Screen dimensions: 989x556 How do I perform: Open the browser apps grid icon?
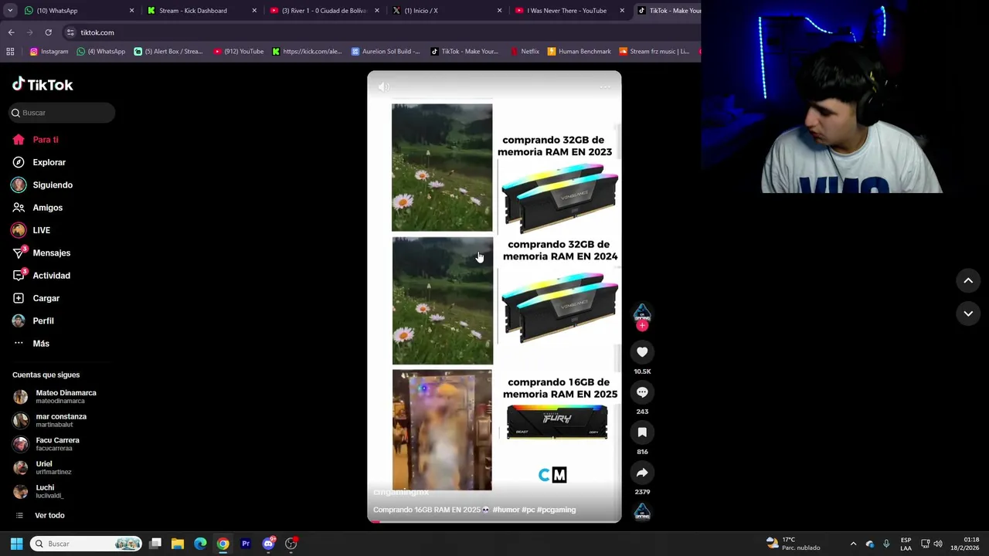click(x=10, y=52)
